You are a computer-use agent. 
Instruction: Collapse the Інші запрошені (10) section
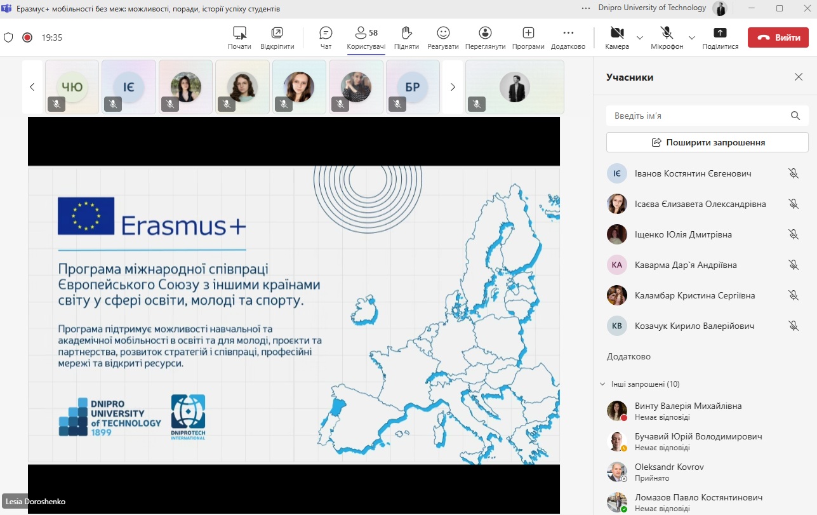point(602,384)
